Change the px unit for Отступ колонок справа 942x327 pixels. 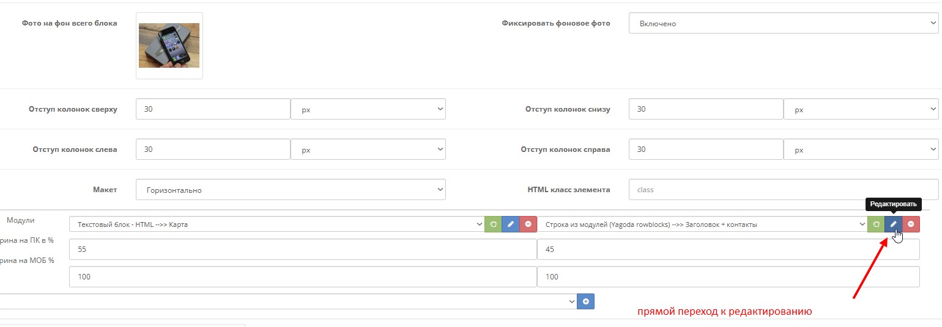coord(861,149)
